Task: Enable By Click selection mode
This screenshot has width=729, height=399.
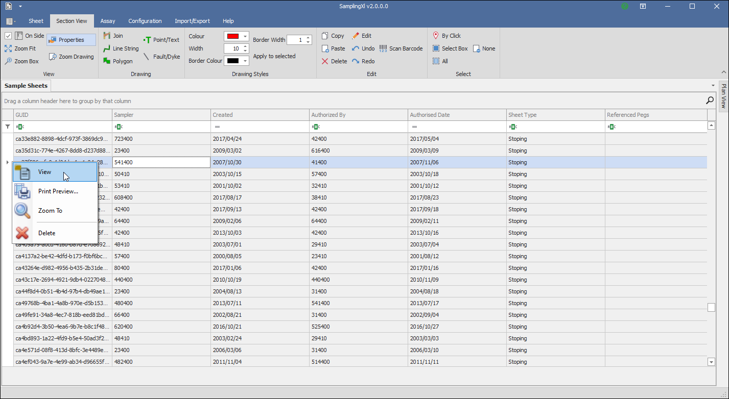Action: [x=446, y=36]
